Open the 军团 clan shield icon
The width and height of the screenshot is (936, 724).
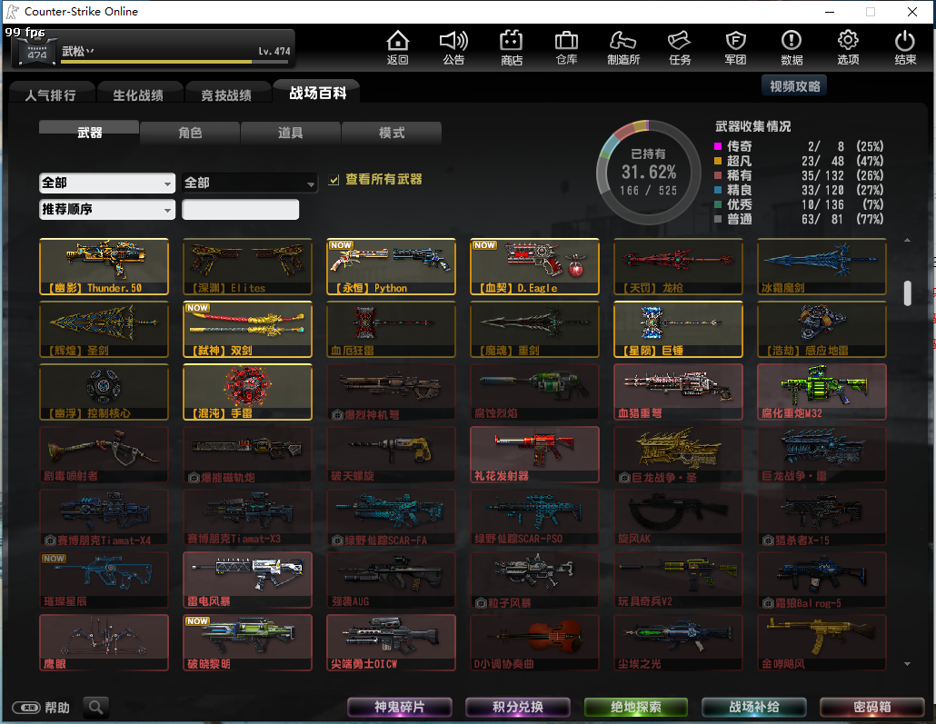[735, 46]
